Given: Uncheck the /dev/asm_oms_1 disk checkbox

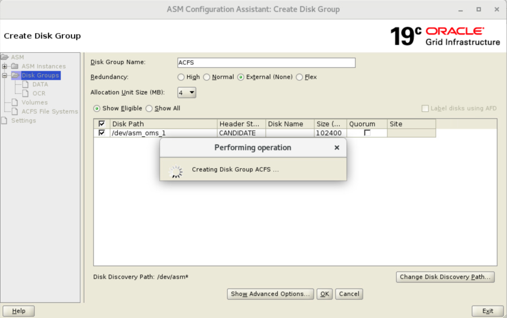Looking at the screenshot, I should tap(101, 133).
